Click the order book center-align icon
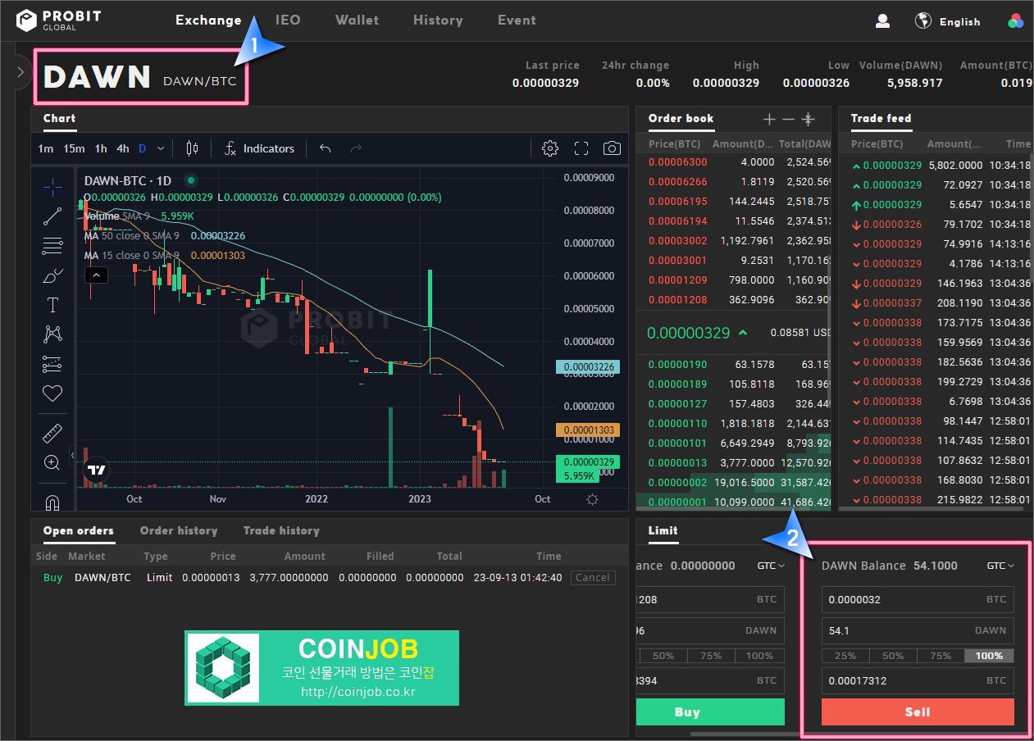The image size is (1034, 741). click(x=808, y=119)
